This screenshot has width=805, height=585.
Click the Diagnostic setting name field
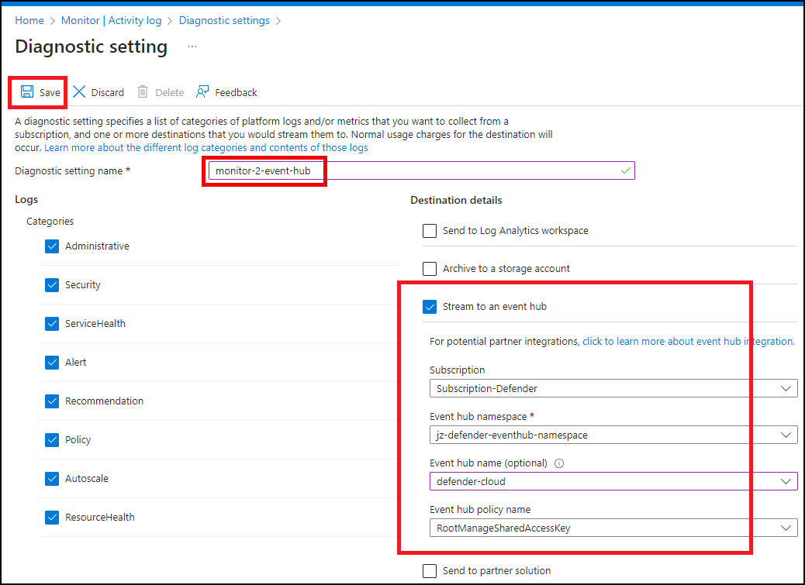[419, 170]
